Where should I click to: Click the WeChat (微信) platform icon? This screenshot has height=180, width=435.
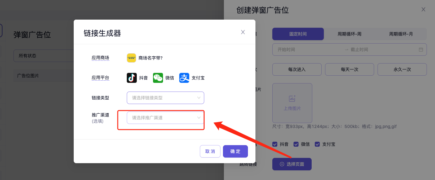click(158, 78)
